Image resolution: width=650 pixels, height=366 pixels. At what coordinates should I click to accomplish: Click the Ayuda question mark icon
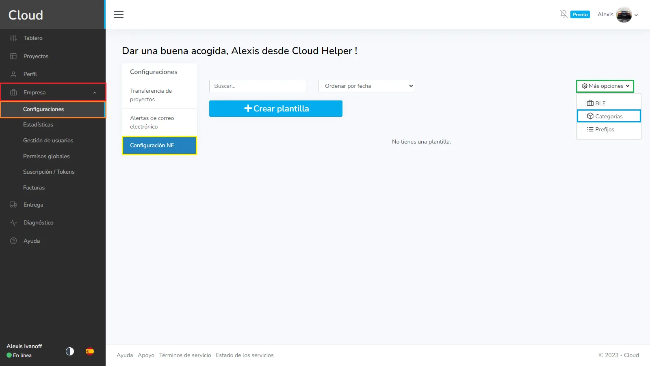click(x=13, y=241)
